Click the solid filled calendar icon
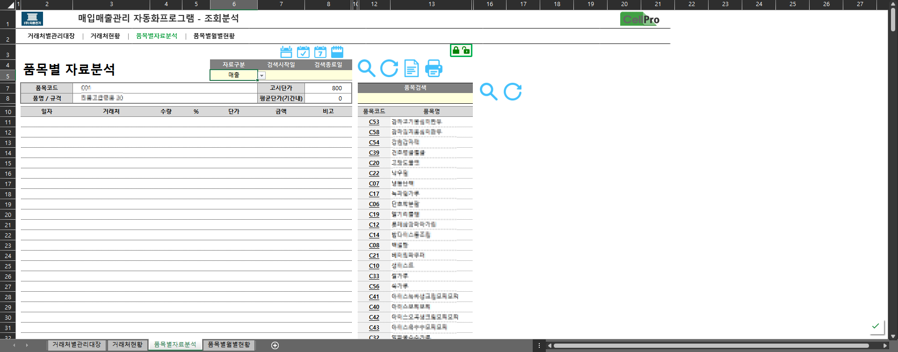This screenshot has height=352, width=898. [337, 52]
